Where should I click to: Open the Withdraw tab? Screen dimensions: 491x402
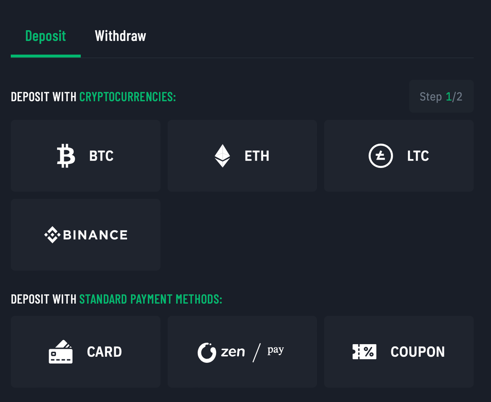(x=120, y=36)
